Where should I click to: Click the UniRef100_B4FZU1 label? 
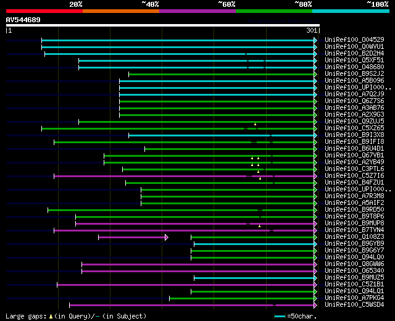(354, 183)
